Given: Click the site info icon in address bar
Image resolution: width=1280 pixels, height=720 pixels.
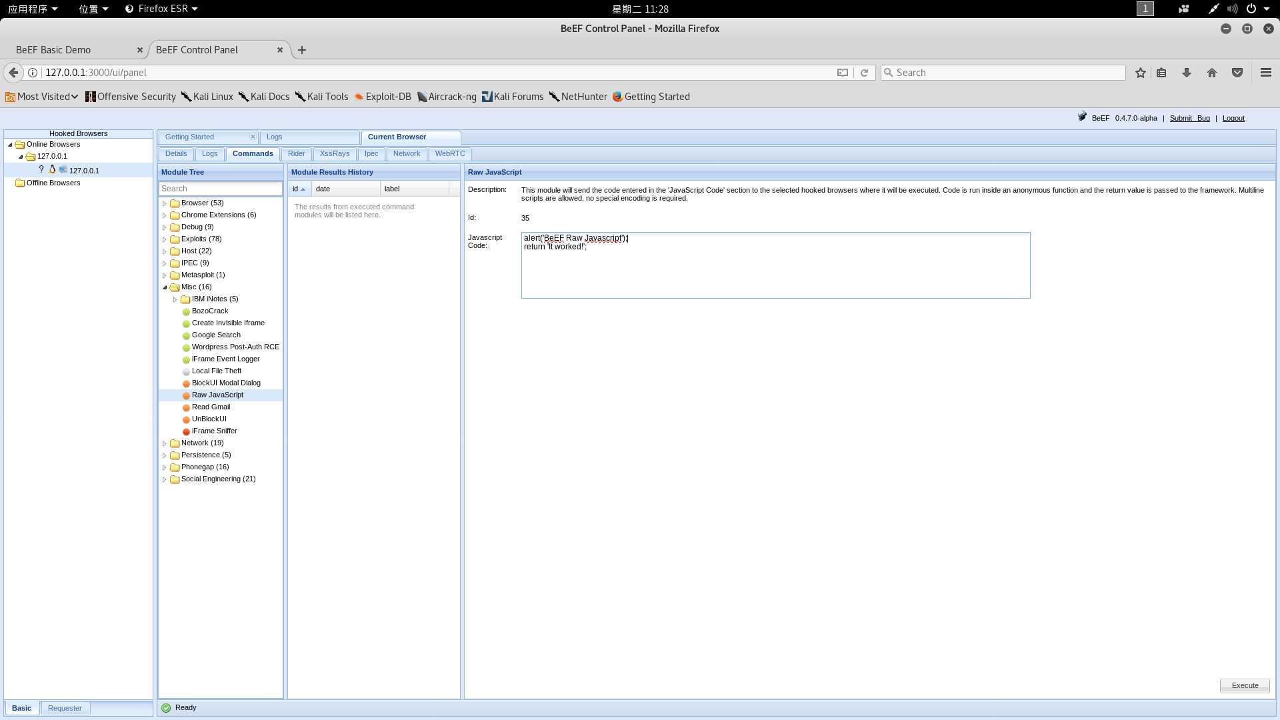Looking at the screenshot, I should 32,73.
